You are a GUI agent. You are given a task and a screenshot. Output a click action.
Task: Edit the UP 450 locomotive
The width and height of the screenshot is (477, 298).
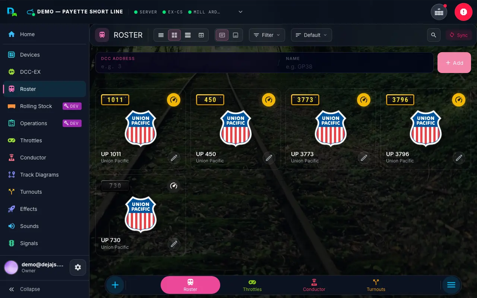tap(269, 158)
